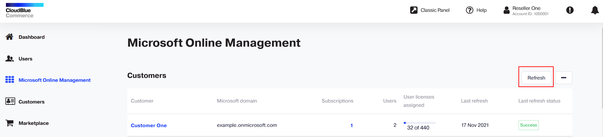This screenshot has width=603, height=137.
Task: Click the Refresh button
Action: (x=536, y=78)
